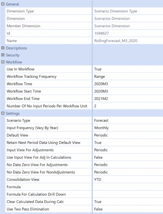163x214 pixels.
Task: Expand the Descriptions section
Action: (x=3, y=48)
